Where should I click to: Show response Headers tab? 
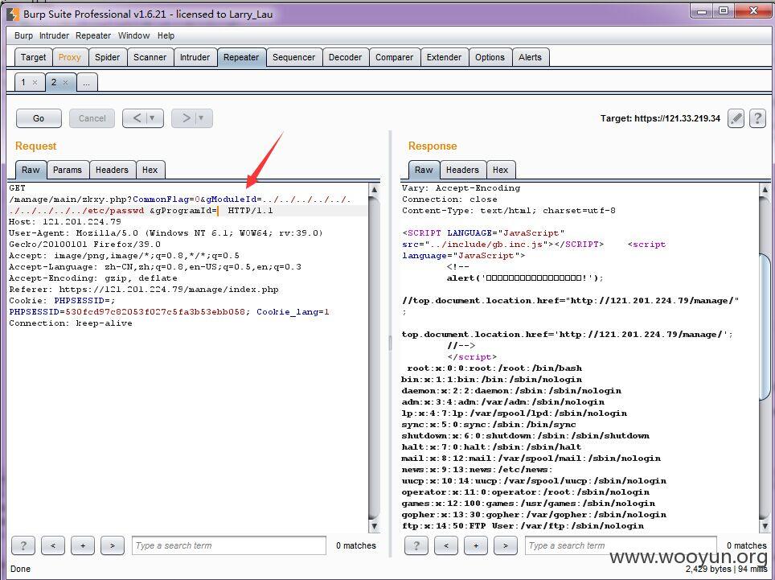[x=462, y=170]
